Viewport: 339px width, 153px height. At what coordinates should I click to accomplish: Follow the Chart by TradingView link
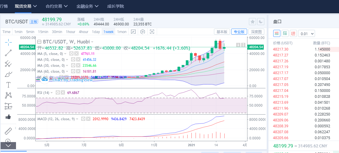(72, 80)
